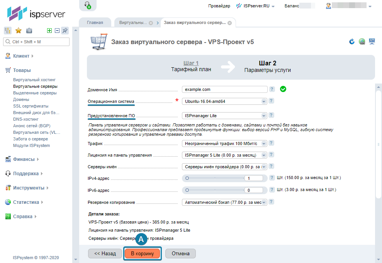Close the Виртуальны... tab
This screenshot has width=382, height=263.
[151, 23]
